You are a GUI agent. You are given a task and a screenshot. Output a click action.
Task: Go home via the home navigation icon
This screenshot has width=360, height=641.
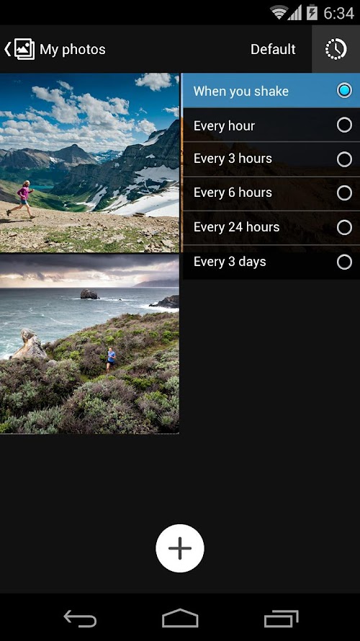tap(180, 618)
